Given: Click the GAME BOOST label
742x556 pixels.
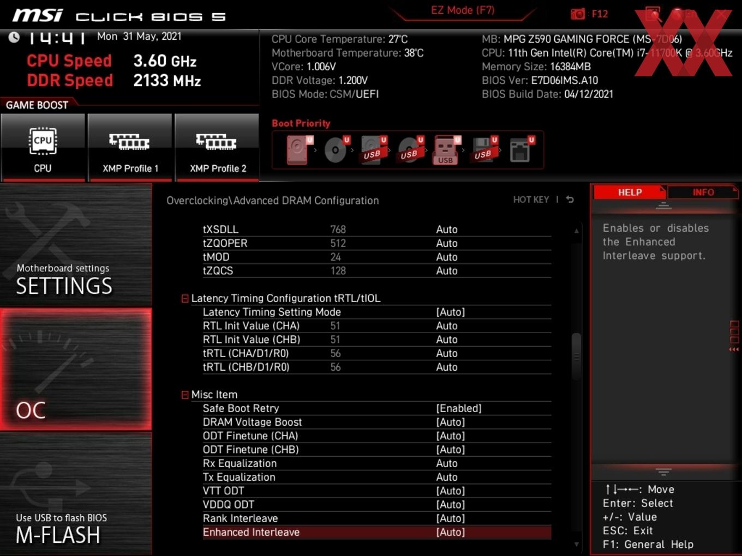Looking at the screenshot, I should click(37, 105).
